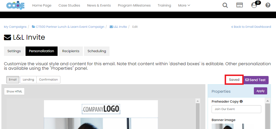Open the card icon in header
This screenshot has width=276, height=129.
point(239,5)
